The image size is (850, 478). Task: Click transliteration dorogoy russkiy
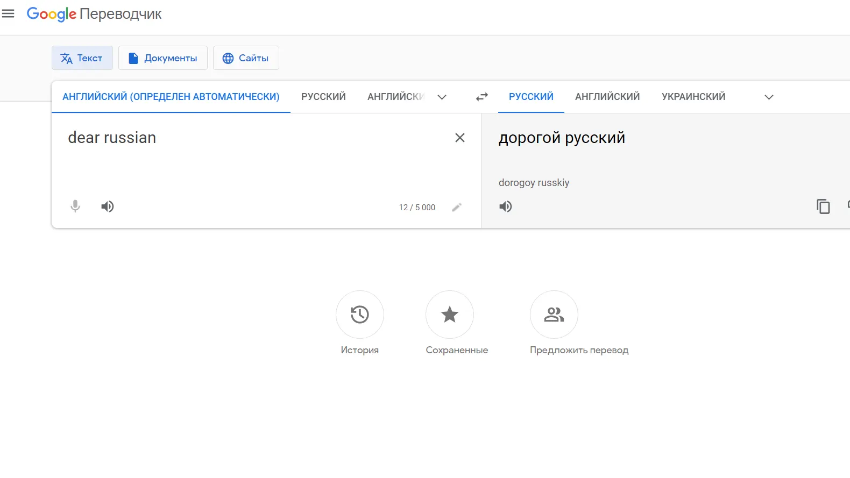(534, 183)
